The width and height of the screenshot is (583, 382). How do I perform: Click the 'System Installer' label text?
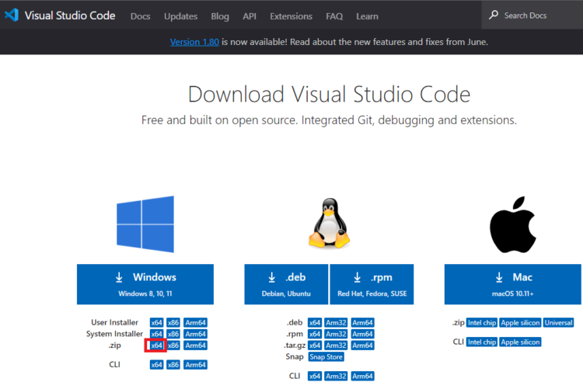tap(114, 334)
